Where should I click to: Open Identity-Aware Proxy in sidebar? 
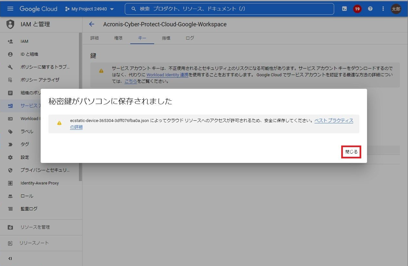39,183
